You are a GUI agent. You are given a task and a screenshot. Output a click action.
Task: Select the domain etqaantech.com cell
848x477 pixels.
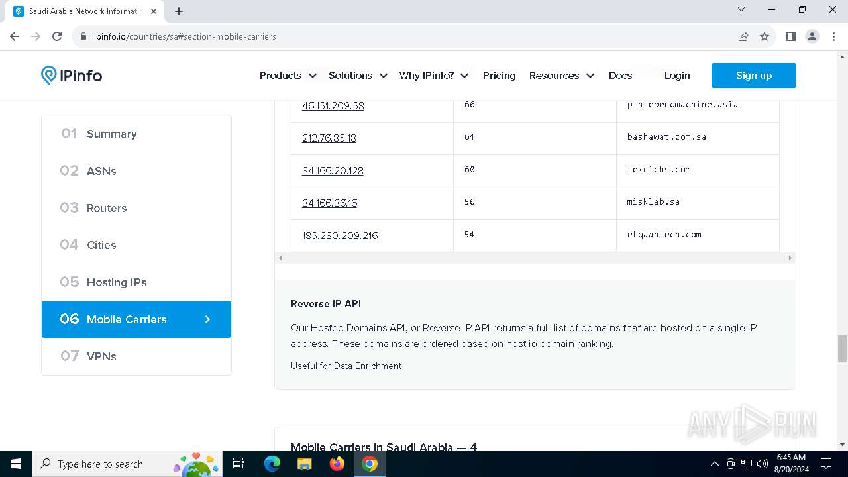[698, 236]
